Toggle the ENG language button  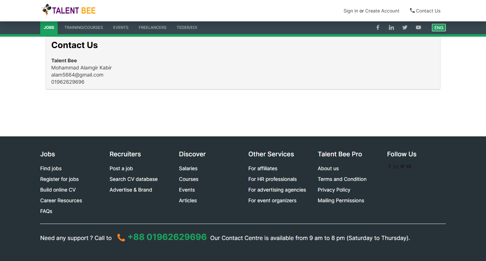tap(439, 27)
